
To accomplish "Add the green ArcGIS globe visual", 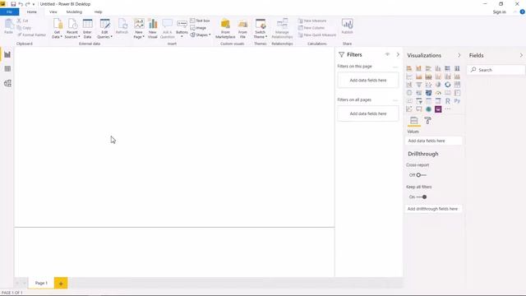I will pyautogui.click(x=428, y=109).
